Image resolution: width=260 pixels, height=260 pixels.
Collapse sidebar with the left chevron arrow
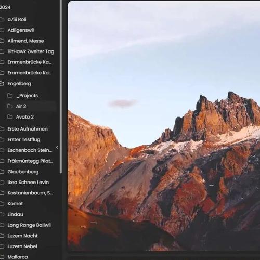click(57, 147)
